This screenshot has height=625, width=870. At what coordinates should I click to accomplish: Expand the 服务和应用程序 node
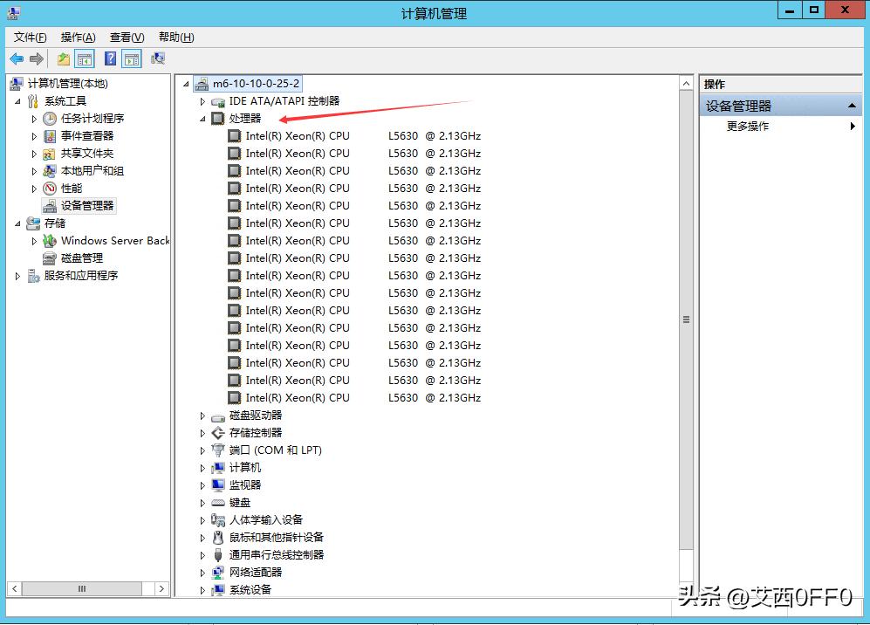(17, 276)
